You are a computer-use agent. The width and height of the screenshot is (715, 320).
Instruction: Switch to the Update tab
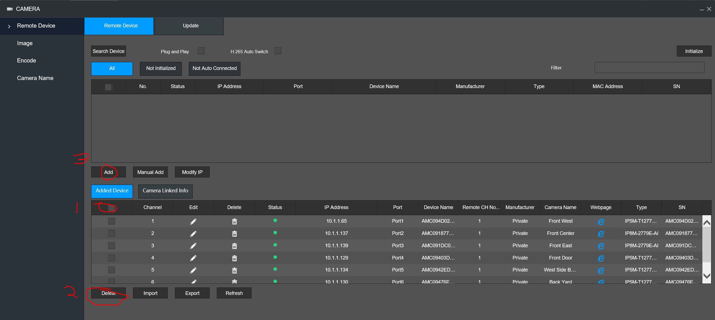(189, 26)
